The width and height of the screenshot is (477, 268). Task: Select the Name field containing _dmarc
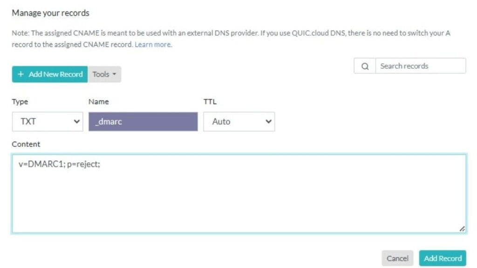pyautogui.click(x=143, y=121)
